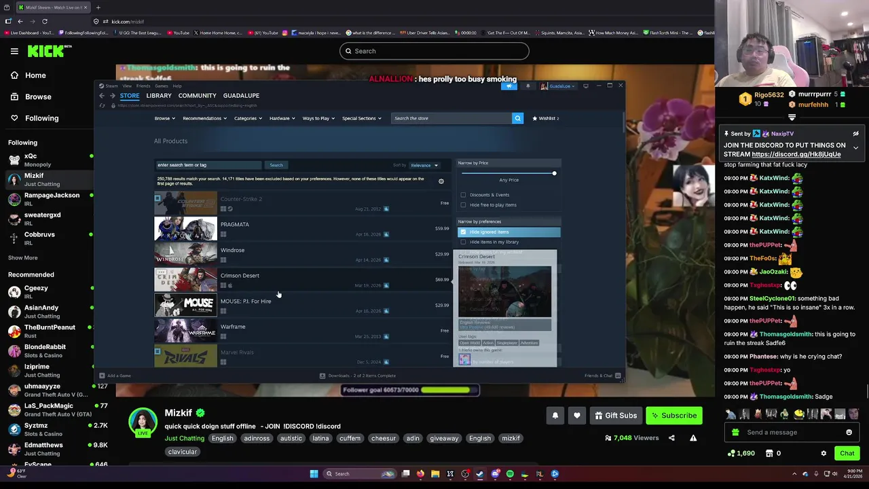869x489 pixels.
Task: Open Steam Hardware dropdown
Action: [x=282, y=118]
